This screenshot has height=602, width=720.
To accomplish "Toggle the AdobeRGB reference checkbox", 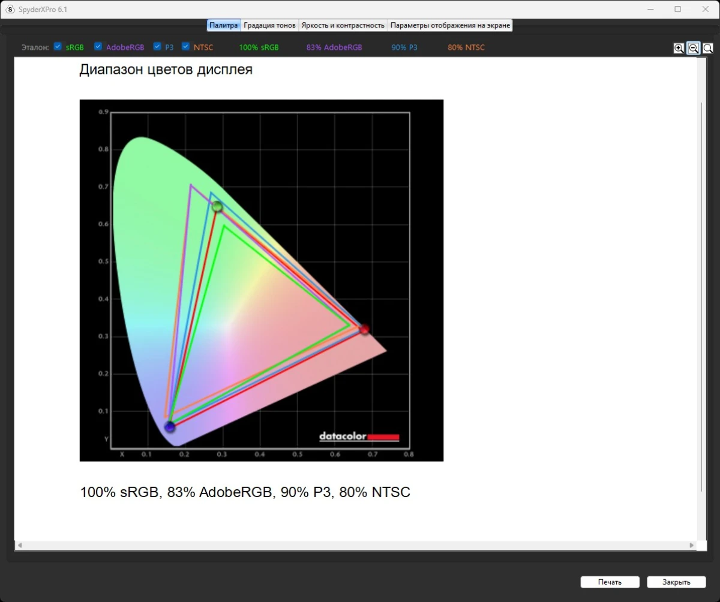I will (98, 47).
